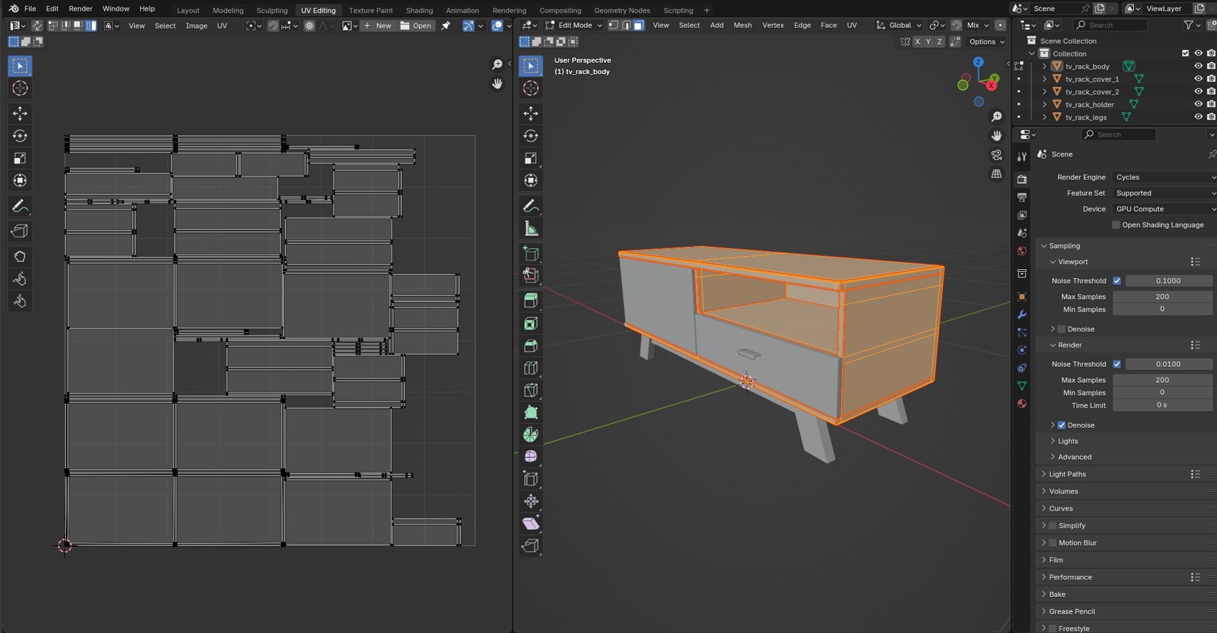Open the Mesh menu in 3D viewport
Screen dimensions: 1217x633
pos(742,25)
